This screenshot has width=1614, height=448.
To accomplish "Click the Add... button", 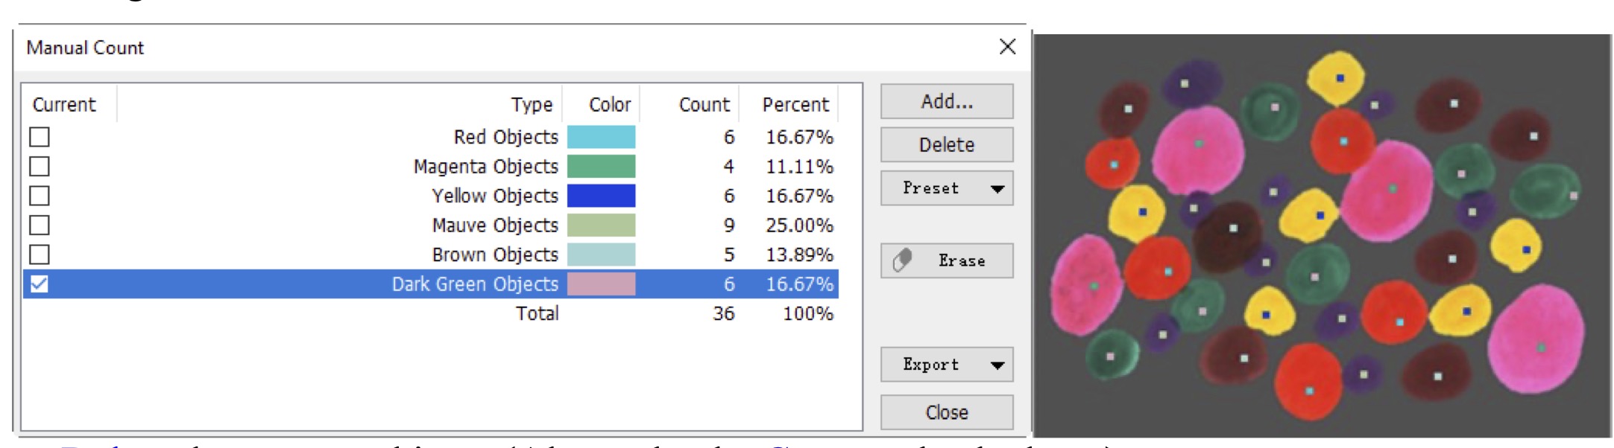I will (x=947, y=101).
